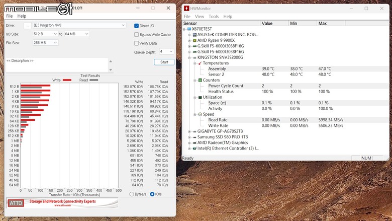Click the Utilization chip icon
392x221 pixels.
pos(200,97)
